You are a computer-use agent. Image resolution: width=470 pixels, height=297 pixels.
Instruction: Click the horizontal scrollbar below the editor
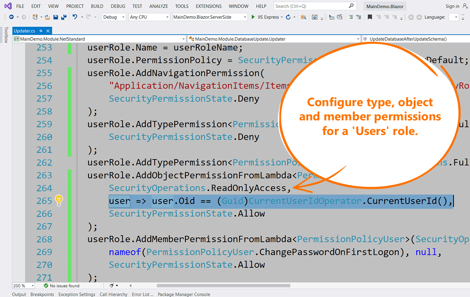pos(223,286)
